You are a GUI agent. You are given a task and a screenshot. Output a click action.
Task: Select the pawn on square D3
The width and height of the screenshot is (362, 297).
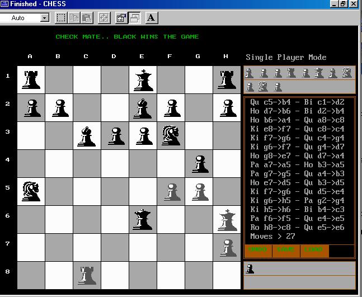tap(116, 136)
